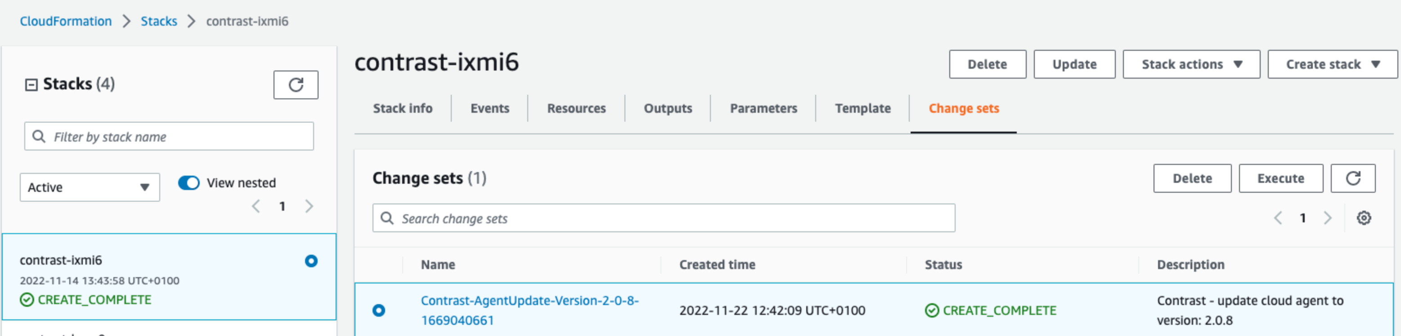Delete the stack contrast-ixmi6

987,64
